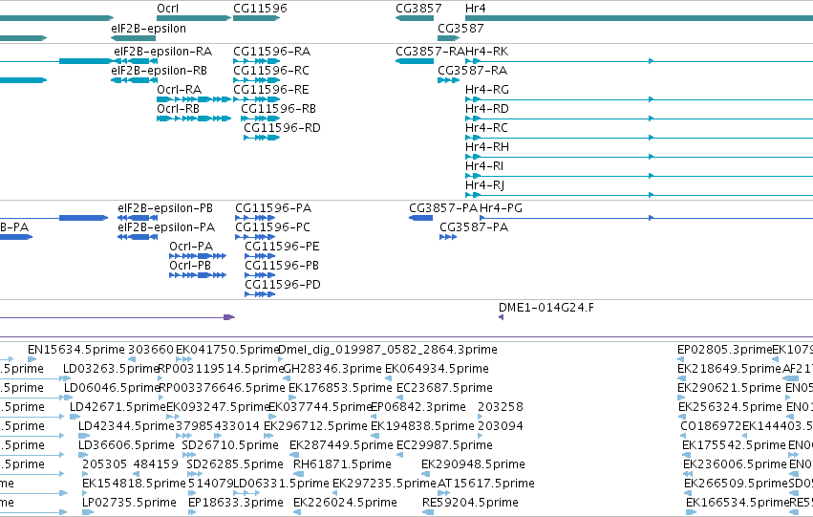Image resolution: width=813 pixels, height=517 pixels.
Task: Select transcript CG3587-RA
Action: (472, 71)
